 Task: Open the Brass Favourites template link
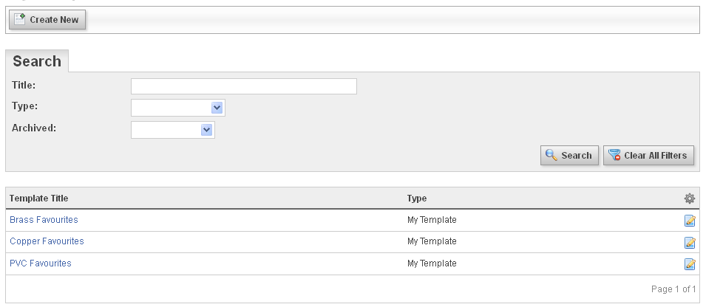pos(44,220)
